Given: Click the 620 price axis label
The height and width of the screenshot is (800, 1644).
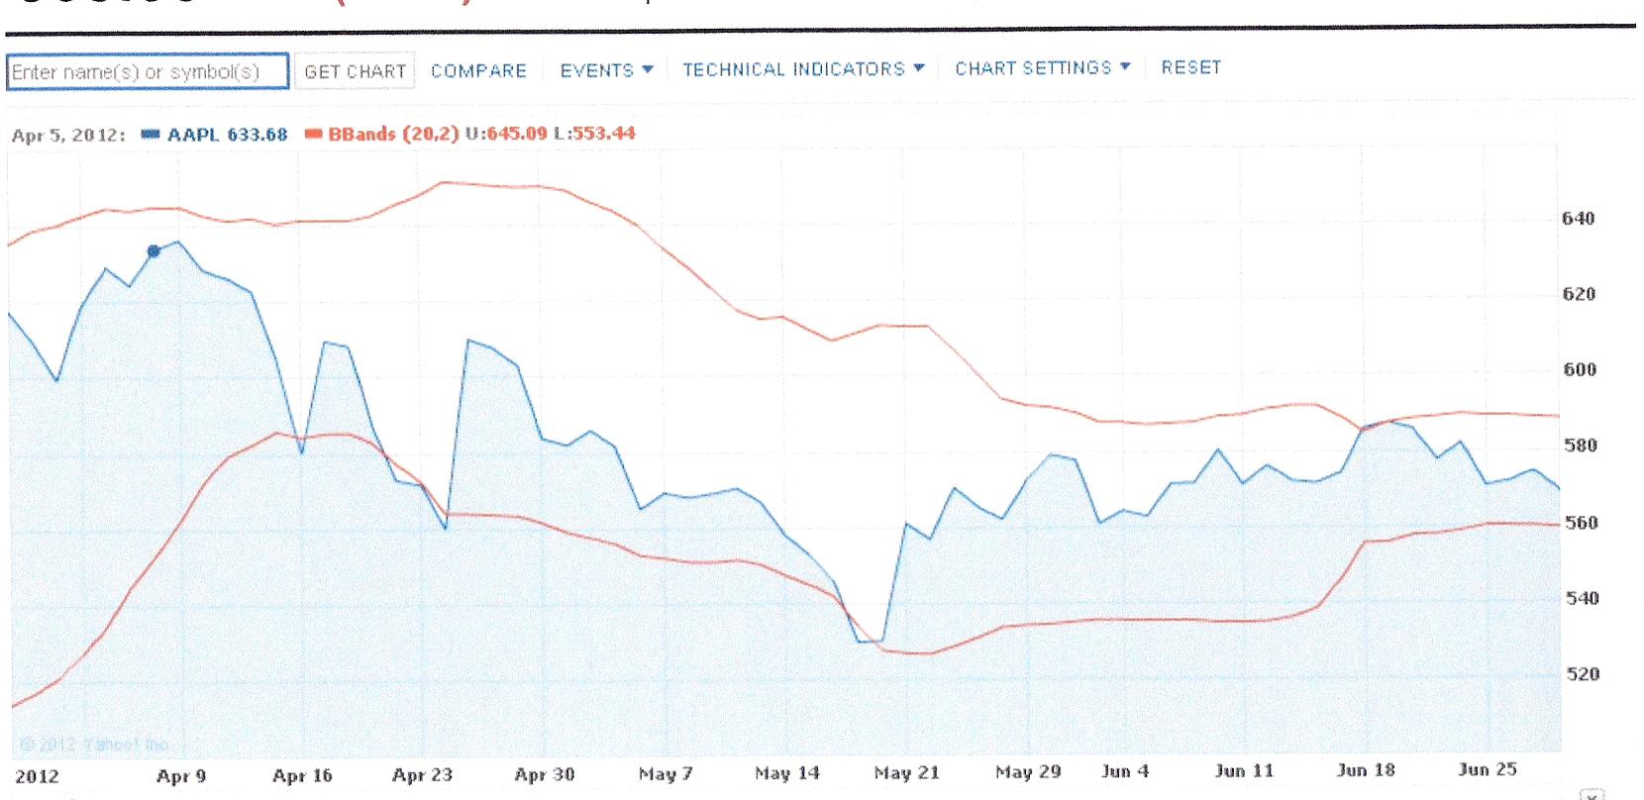Looking at the screenshot, I should pyautogui.click(x=1580, y=295).
